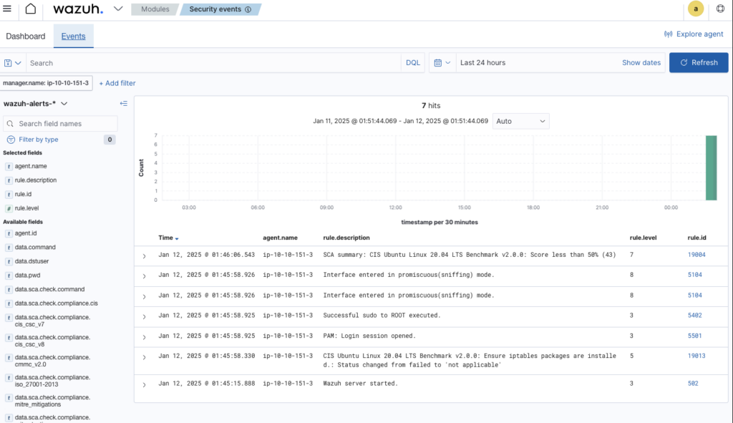The height and width of the screenshot is (423, 733).
Task: Expand the PAM Login session opened row
Action: pyautogui.click(x=144, y=337)
